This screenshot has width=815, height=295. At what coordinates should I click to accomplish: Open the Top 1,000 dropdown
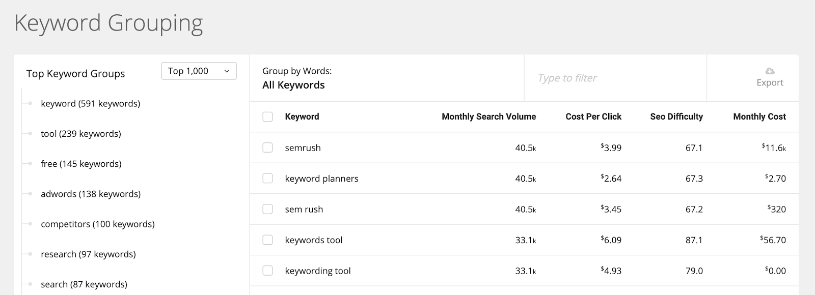[199, 71]
